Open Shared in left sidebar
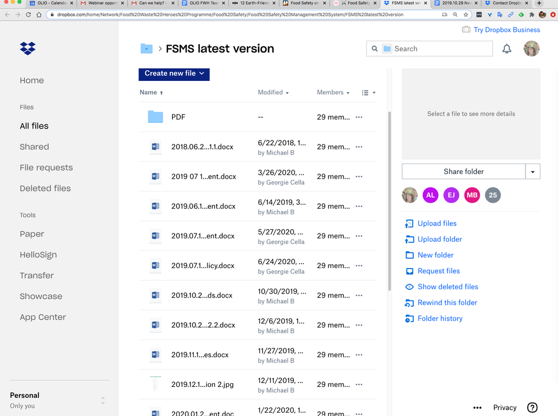The height and width of the screenshot is (416, 558). 35,147
